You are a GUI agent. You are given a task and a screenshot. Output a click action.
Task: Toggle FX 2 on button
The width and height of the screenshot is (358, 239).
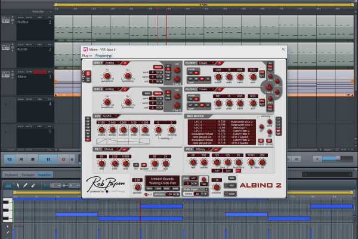tap(216, 149)
